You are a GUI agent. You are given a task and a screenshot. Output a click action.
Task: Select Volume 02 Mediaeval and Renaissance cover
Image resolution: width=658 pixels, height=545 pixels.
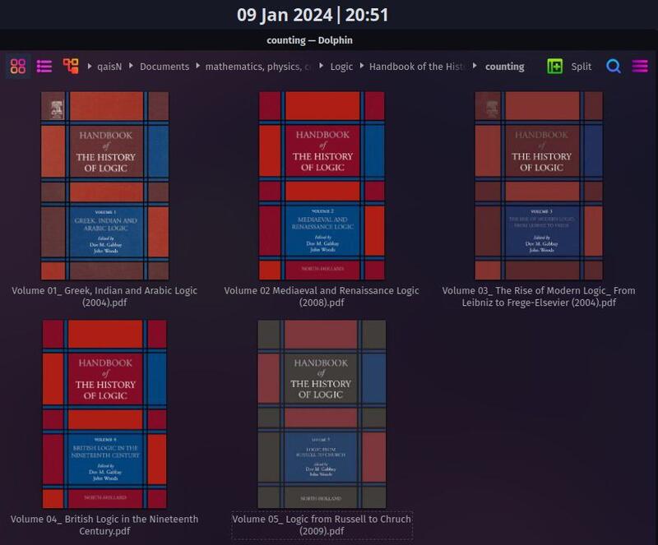point(322,186)
